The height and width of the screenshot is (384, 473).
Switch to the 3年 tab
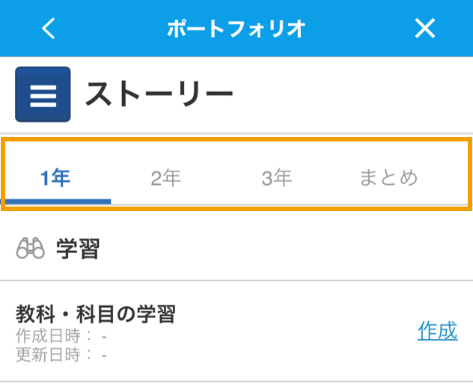[x=277, y=178]
